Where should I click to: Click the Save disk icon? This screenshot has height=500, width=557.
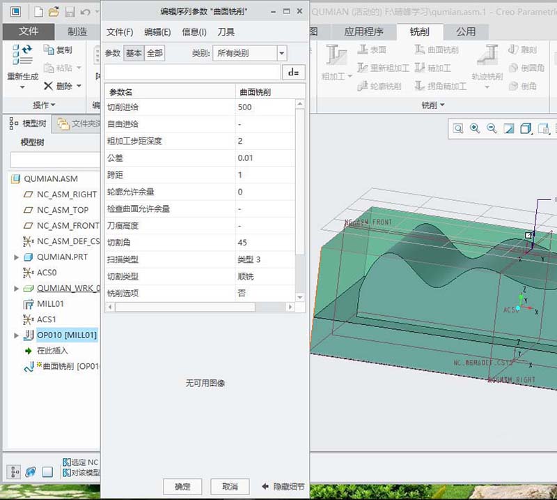[x=70, y=12]
